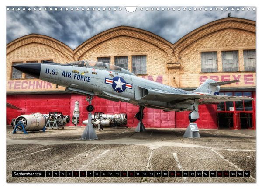This screenshot has height=189, width=262.
Task: Select day 30 in the calendar strip
Action: click(x=247, y=174)
